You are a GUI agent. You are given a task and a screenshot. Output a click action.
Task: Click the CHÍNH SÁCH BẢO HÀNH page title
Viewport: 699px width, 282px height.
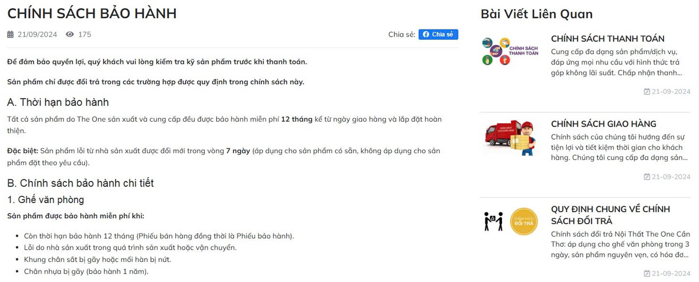point(92,13)
